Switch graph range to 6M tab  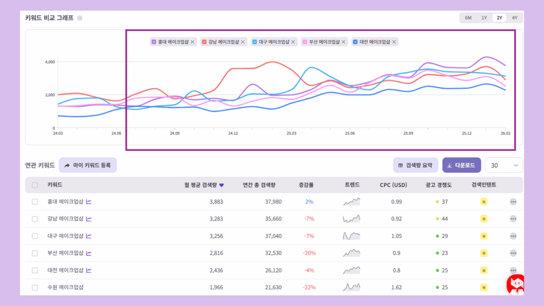tap(468, 18)
